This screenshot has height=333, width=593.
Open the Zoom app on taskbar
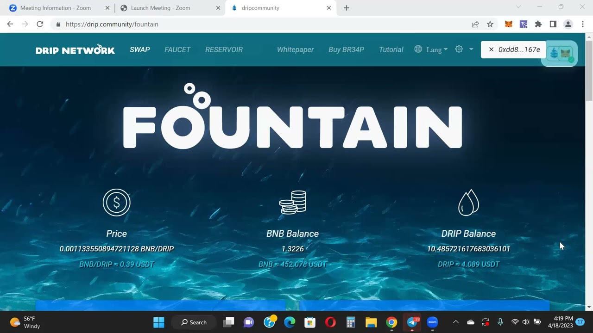point(432,322)
